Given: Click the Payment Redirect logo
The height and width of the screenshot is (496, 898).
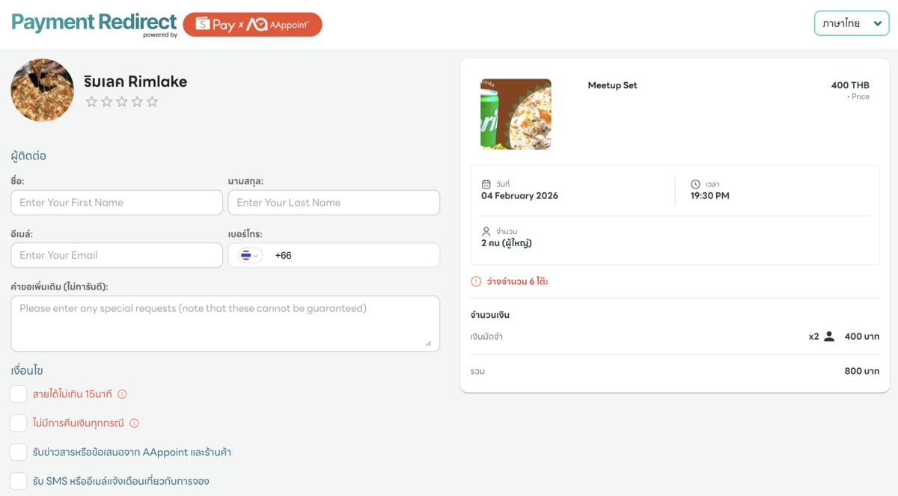Looking at the screenshot, I should click(x=94, y=23).
